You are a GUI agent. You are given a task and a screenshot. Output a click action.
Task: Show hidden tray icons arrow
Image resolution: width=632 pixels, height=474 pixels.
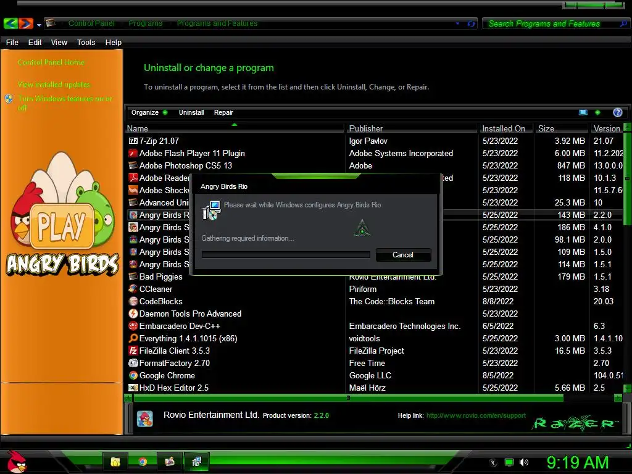coord(493,463)
